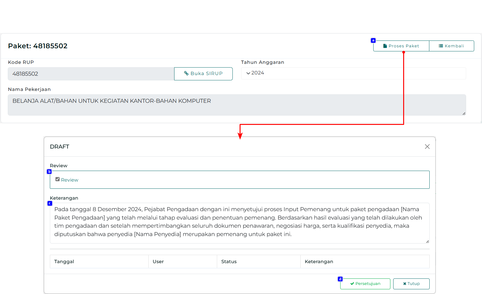Click the list icon on Kembali

pyautogui.click(x=441, y=46)
